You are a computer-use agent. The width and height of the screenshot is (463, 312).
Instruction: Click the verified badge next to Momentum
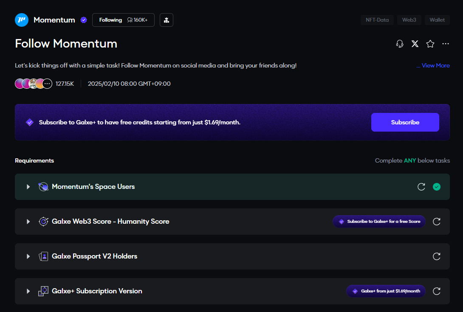click(84, 20)
